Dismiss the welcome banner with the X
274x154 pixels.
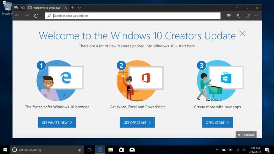(242, 34)
